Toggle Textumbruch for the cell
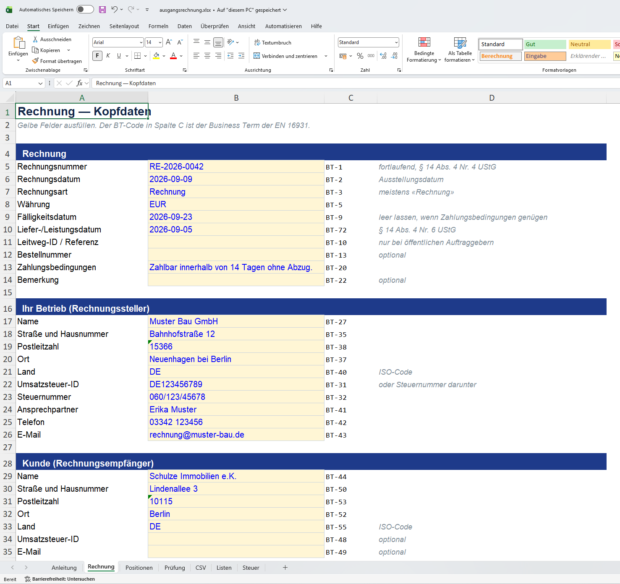This screenshot has width=620, height=584. 273,43
